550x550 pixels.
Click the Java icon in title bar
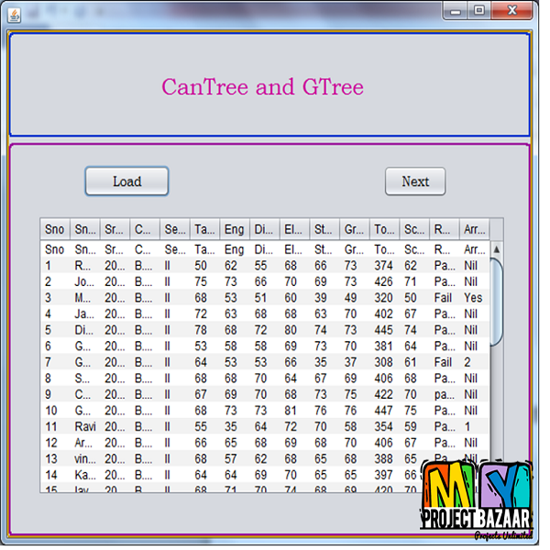(x=15, y=12)
